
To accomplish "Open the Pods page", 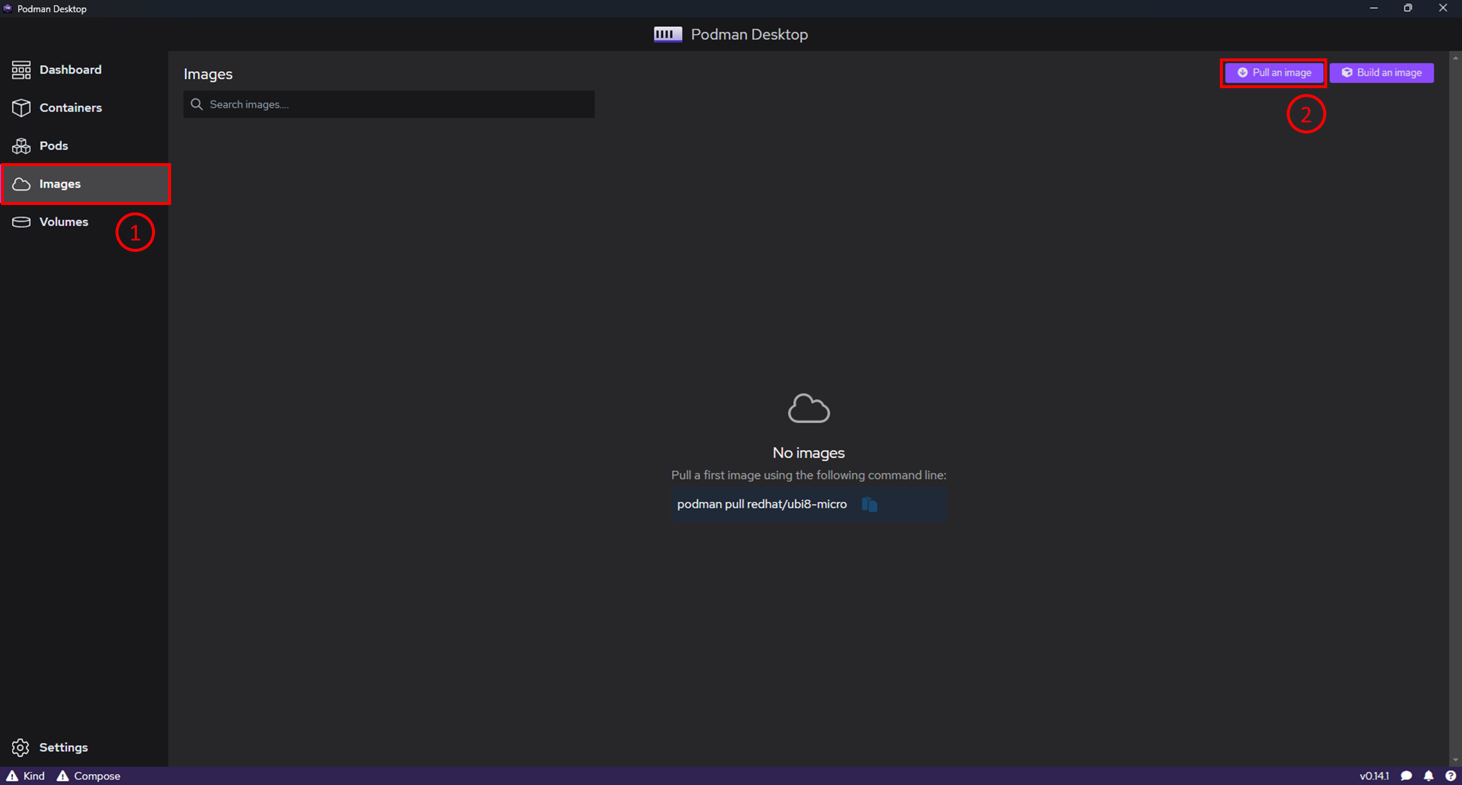I will [54, 146].
